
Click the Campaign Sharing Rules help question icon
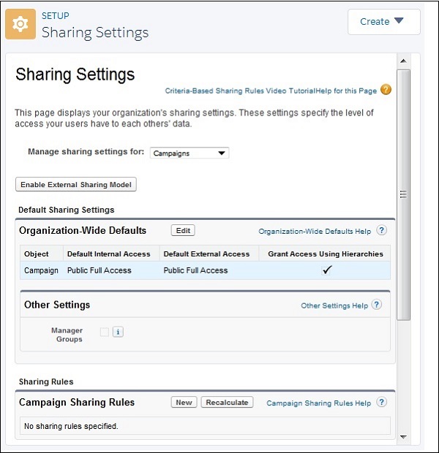(381, 403)
